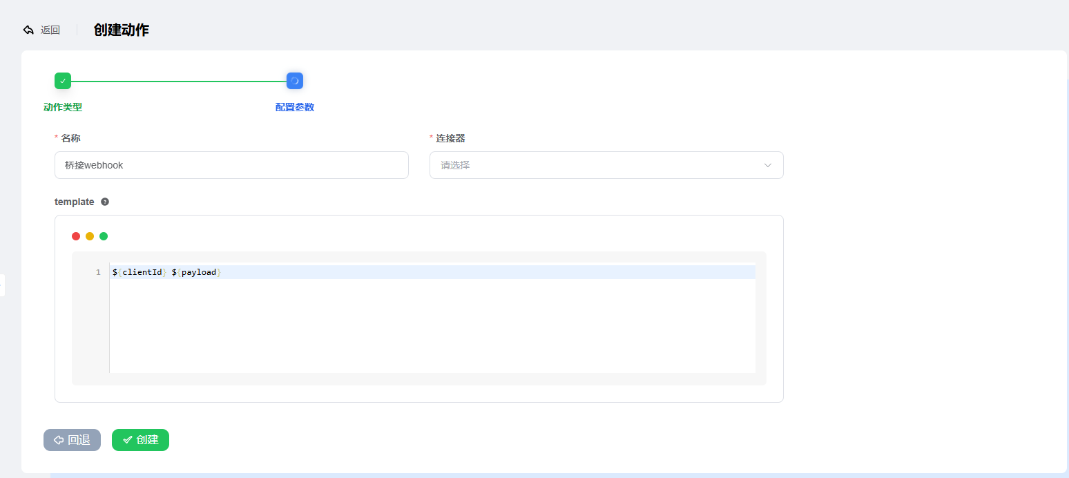Click the 回退 back button
The image size is (1069, 478).
[72, 440]
